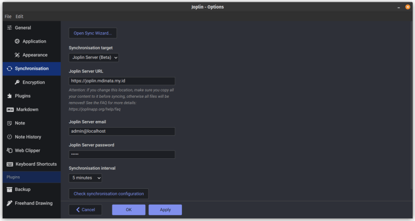The height and width of the screenshot is (221, 415).
Task: Confirm settings with OK button
Action: point(129,210)
